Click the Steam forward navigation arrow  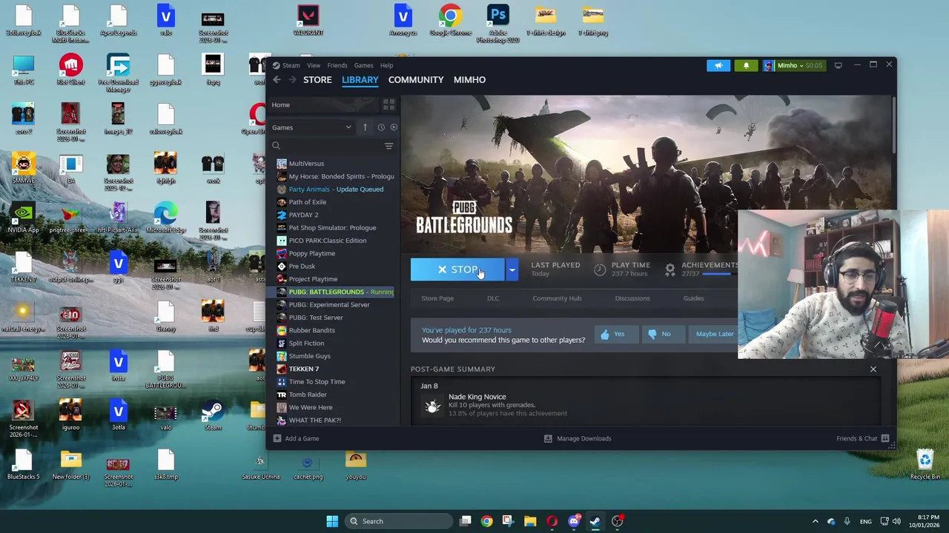point(292,80)
